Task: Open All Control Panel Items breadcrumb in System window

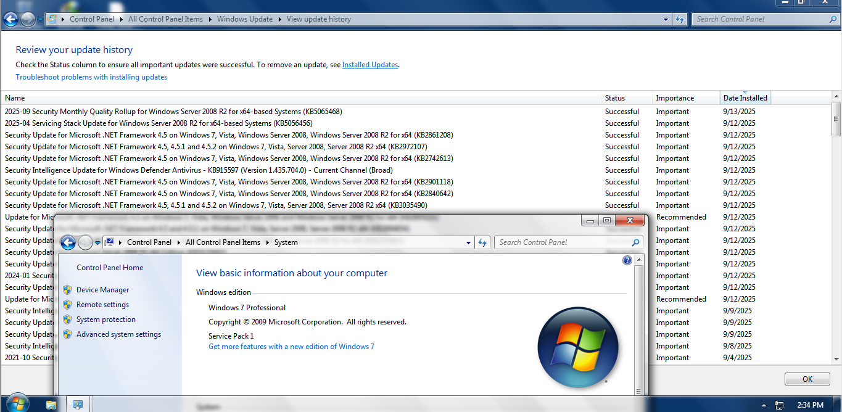Action: pyautogui.click(x=223, y=242)
